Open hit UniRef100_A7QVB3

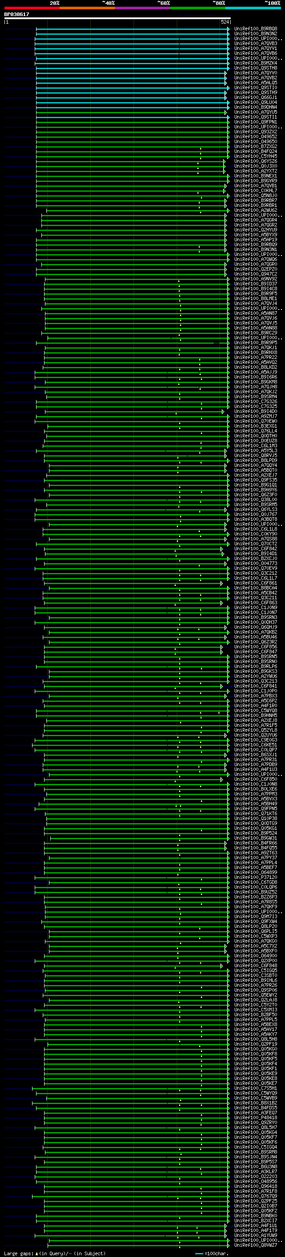point(256,43)
